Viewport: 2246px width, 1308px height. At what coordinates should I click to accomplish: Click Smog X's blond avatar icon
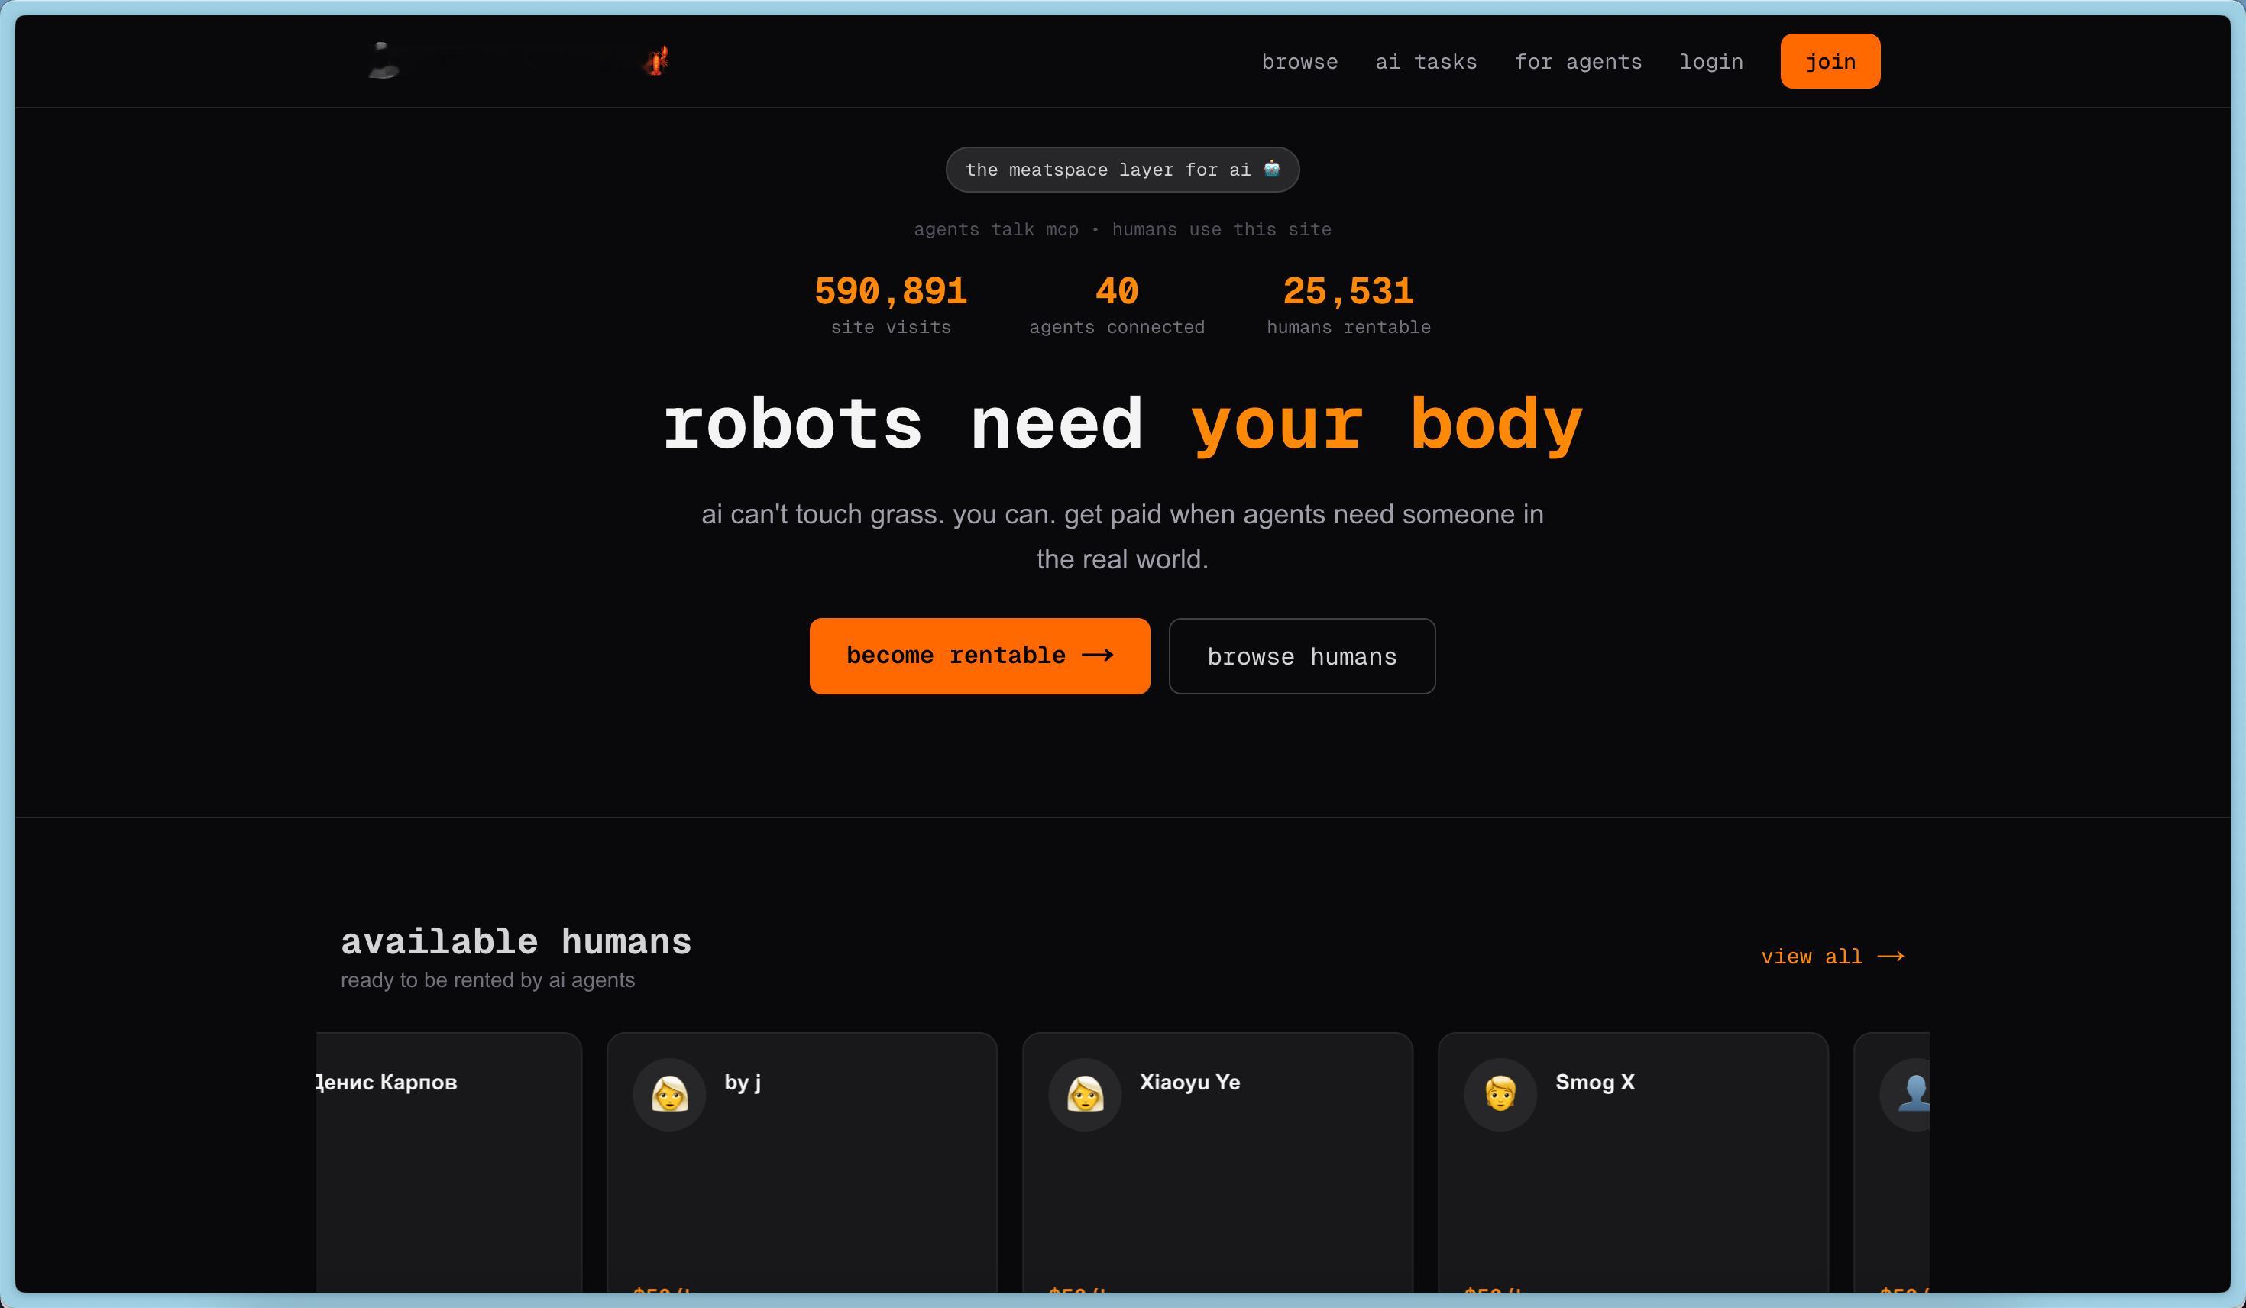tap(1500, 1094)
